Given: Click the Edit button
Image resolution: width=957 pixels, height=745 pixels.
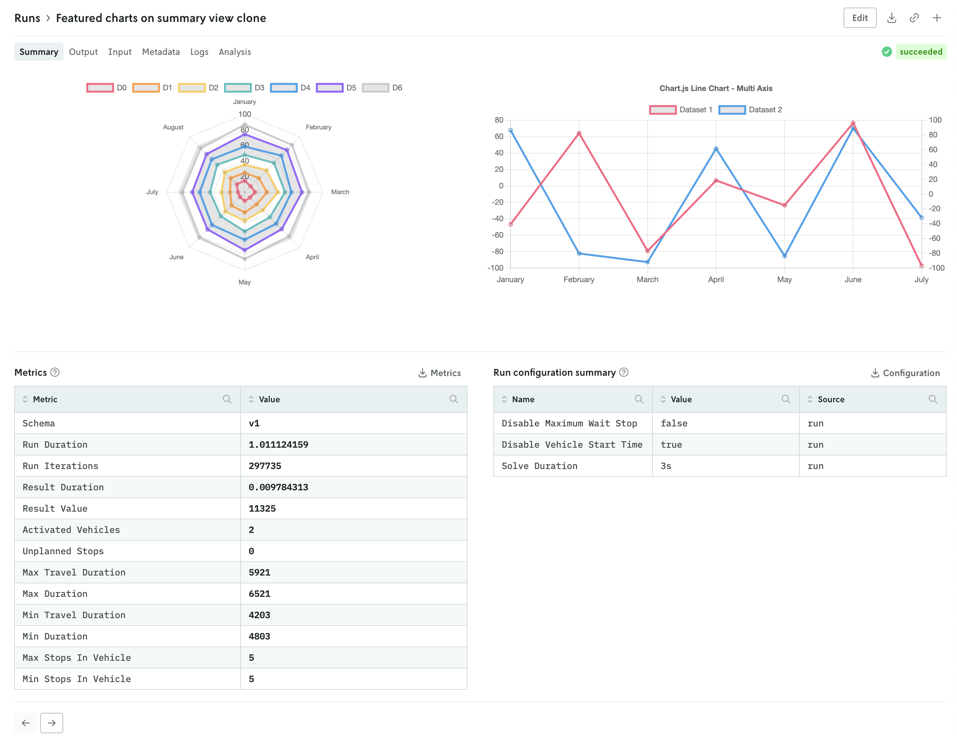Looking at the screenshot, I should click(860, 18).
